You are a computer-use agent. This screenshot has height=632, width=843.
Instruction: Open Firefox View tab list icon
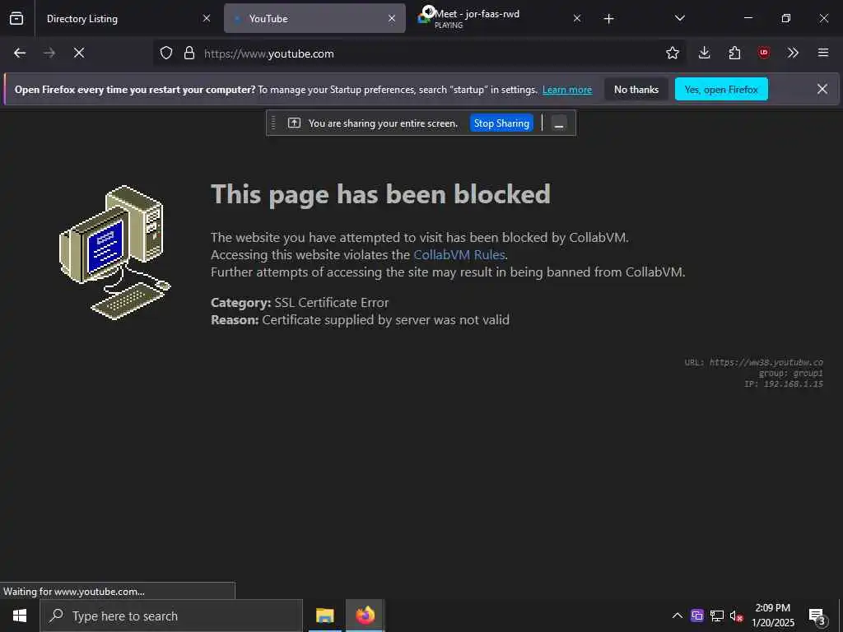[x=16, y=18]
